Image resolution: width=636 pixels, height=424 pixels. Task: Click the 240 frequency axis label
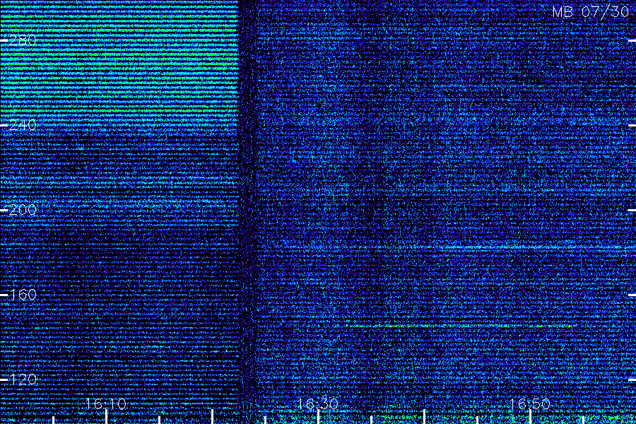[x=23, y=125]
